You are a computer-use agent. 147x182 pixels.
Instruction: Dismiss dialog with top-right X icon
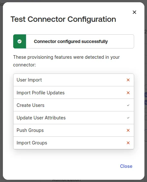[x=134, y=12]
